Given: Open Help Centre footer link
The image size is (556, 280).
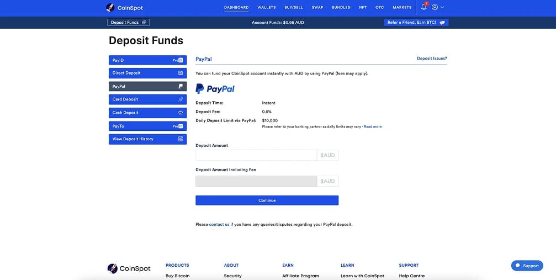Looking at the screenshot, I should tap(412, 276).
